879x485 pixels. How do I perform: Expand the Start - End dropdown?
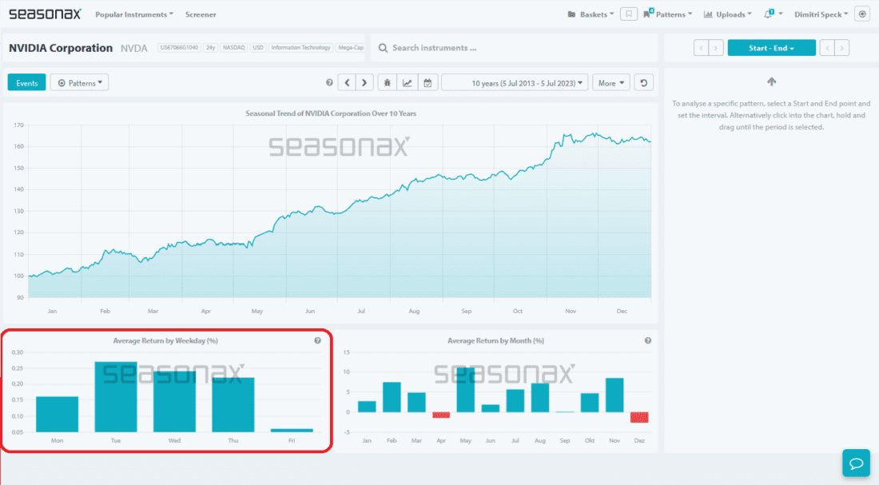771,48
